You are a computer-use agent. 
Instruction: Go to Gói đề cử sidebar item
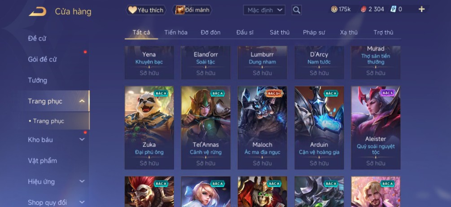coord(42,59)
